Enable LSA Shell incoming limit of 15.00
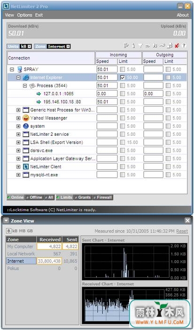 (x=123, y=142)
